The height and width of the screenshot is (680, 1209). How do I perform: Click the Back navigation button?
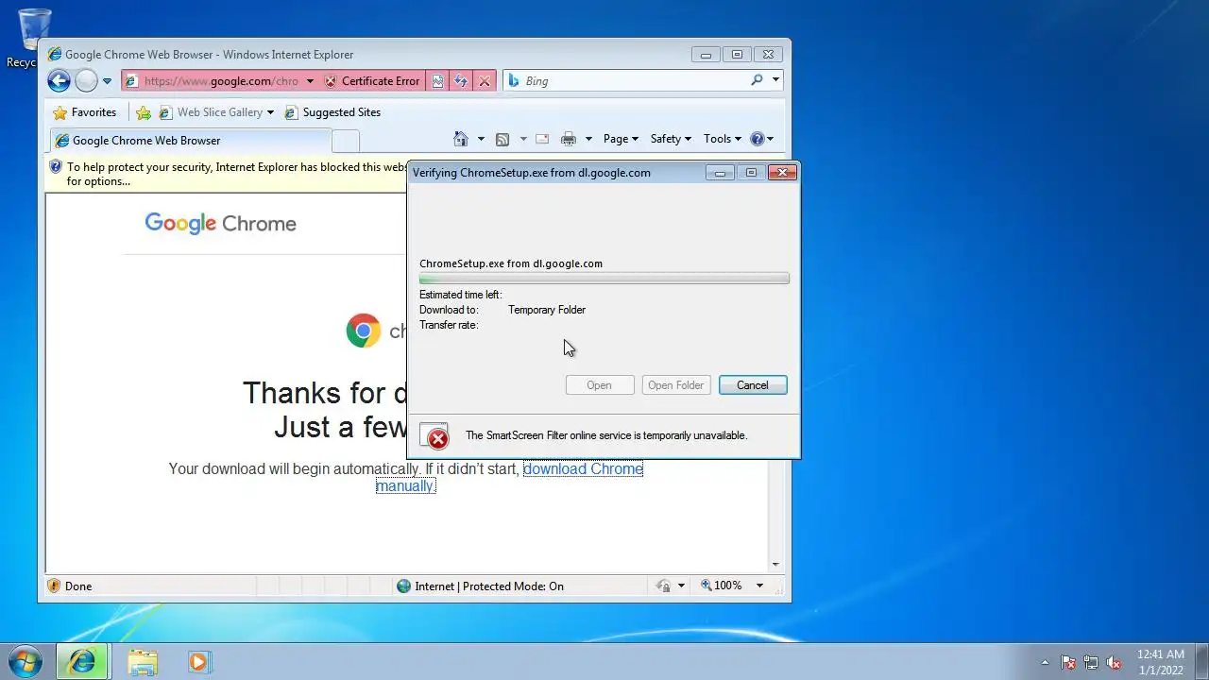click(59, 81)
